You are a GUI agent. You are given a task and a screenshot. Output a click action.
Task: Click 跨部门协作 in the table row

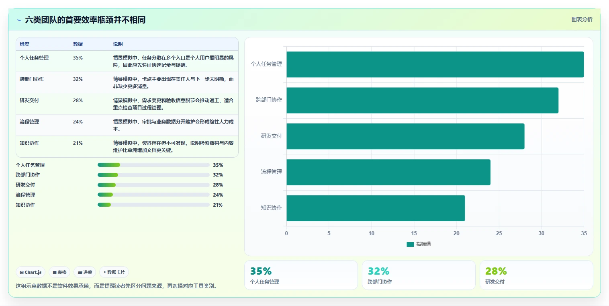click(32, 79)
